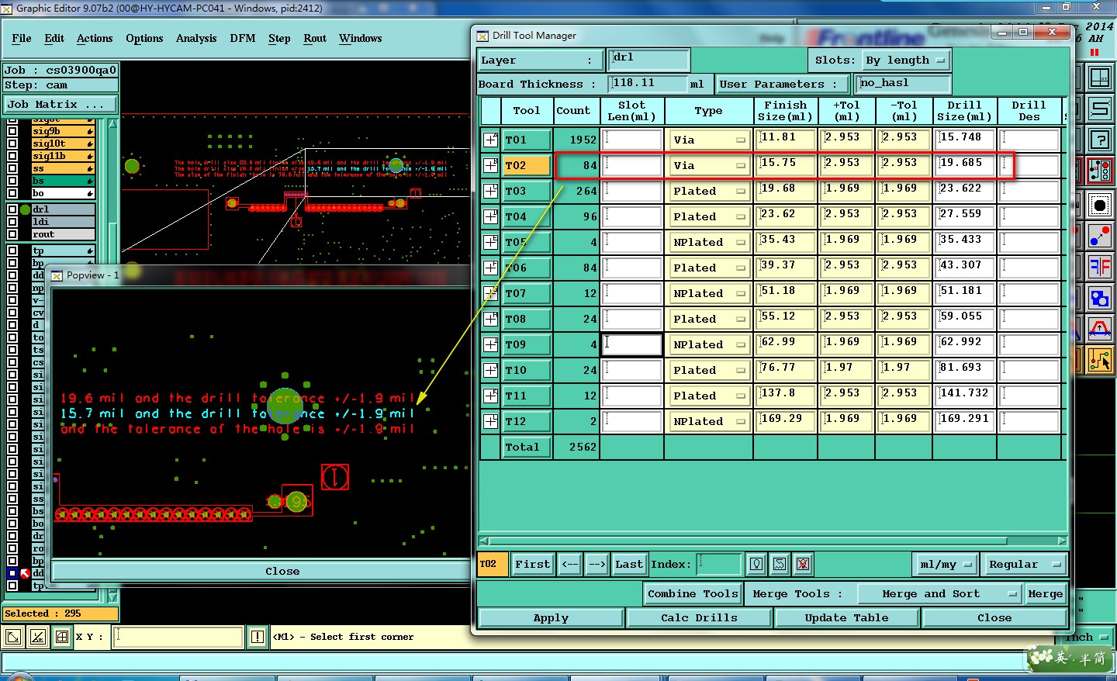Click the Last tool navigation button

tap(629, 564)
